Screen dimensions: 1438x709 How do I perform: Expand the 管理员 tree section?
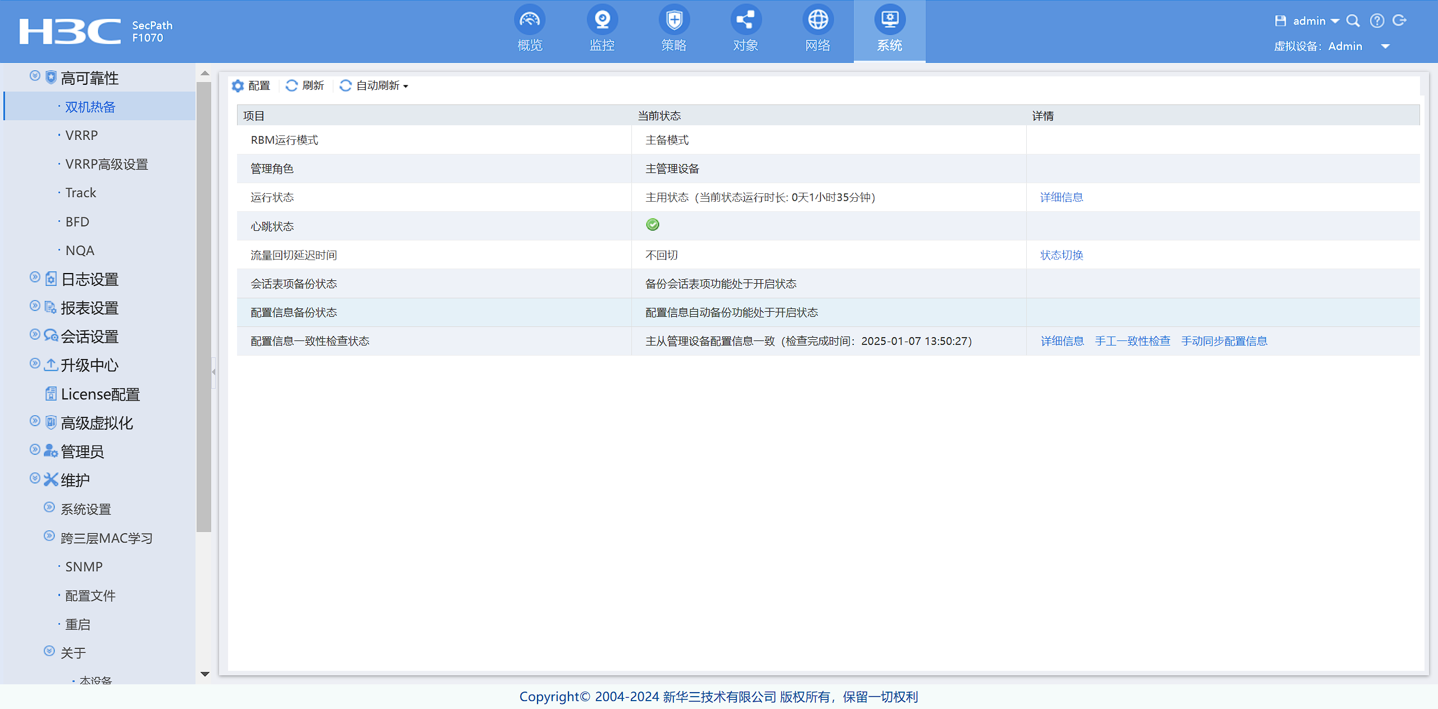[35, 449]
